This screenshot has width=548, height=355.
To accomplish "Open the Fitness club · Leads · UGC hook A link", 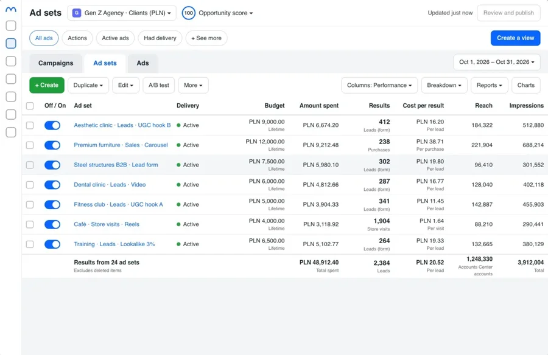I will [x=118, y=205].
